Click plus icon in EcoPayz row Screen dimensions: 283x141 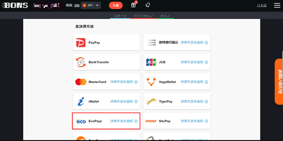pyautogui.click(x=136, y=121)
